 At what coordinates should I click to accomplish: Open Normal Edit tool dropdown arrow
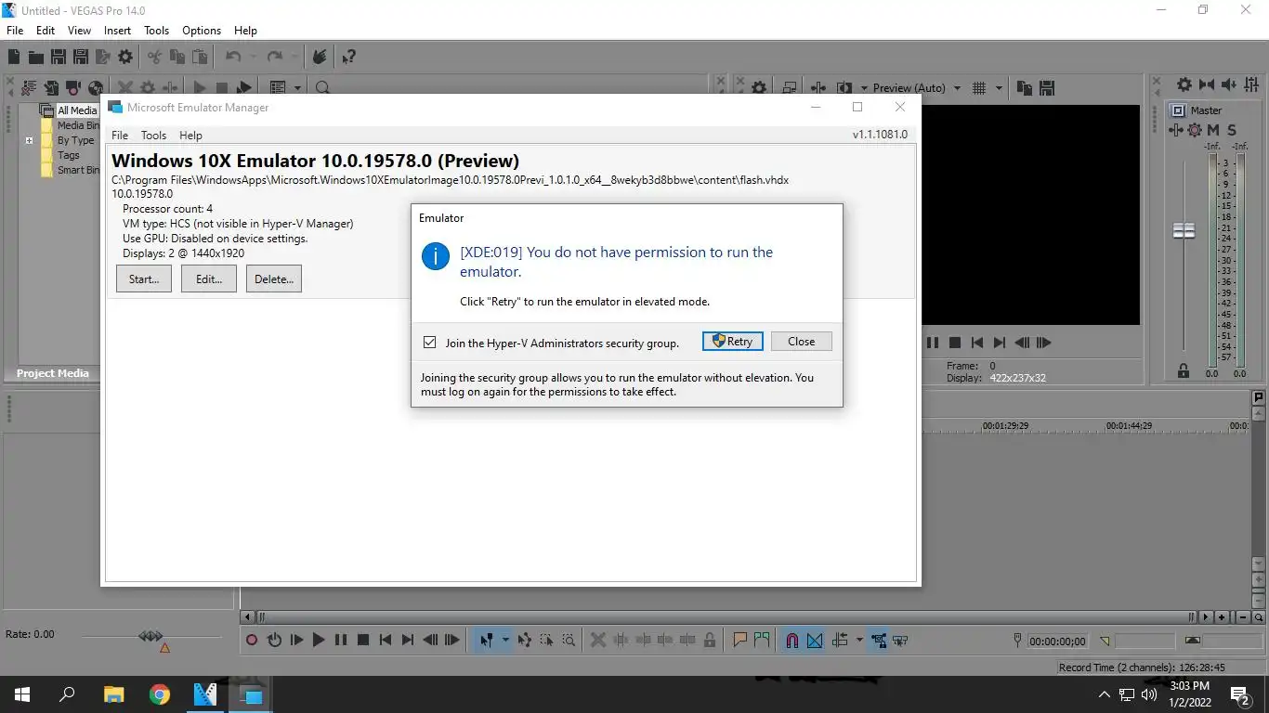505,640
